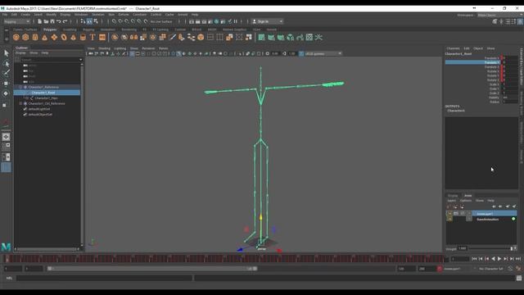This screenshot has width=524, height=295.
Task: Open the Channels menu in Channel Box
Action: coord(453,48)
